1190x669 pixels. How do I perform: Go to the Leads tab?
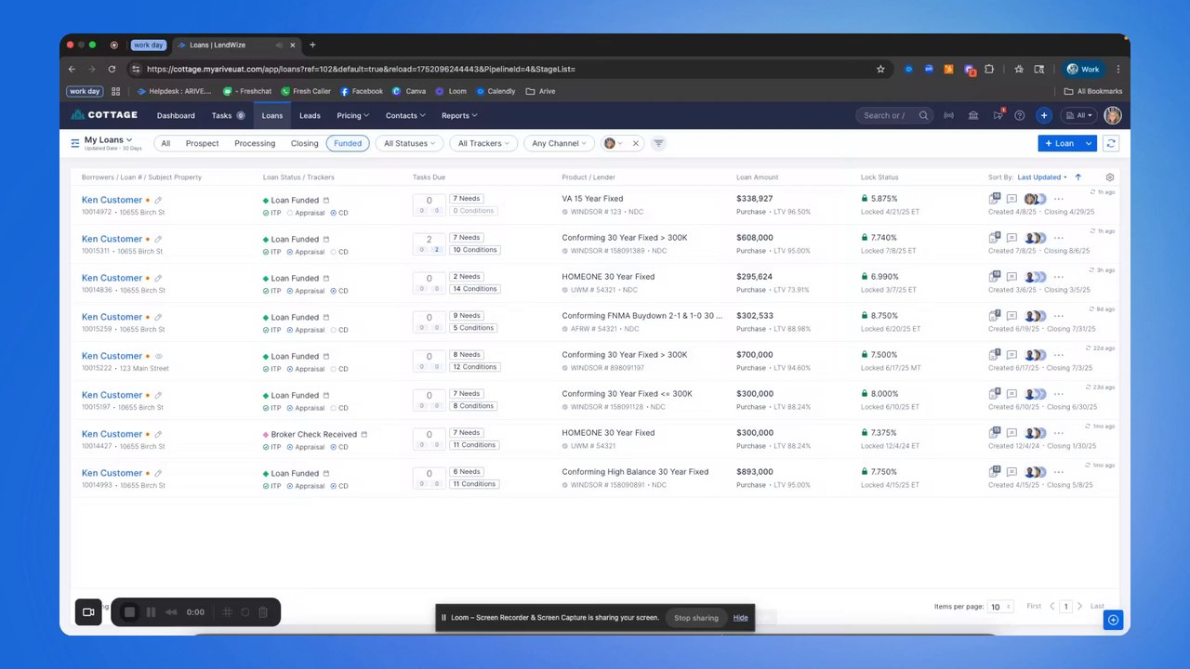point(310,116)
